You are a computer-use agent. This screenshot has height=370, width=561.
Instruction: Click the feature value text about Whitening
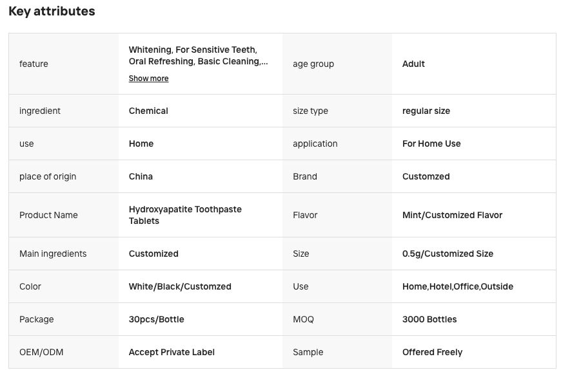(198, 55)
